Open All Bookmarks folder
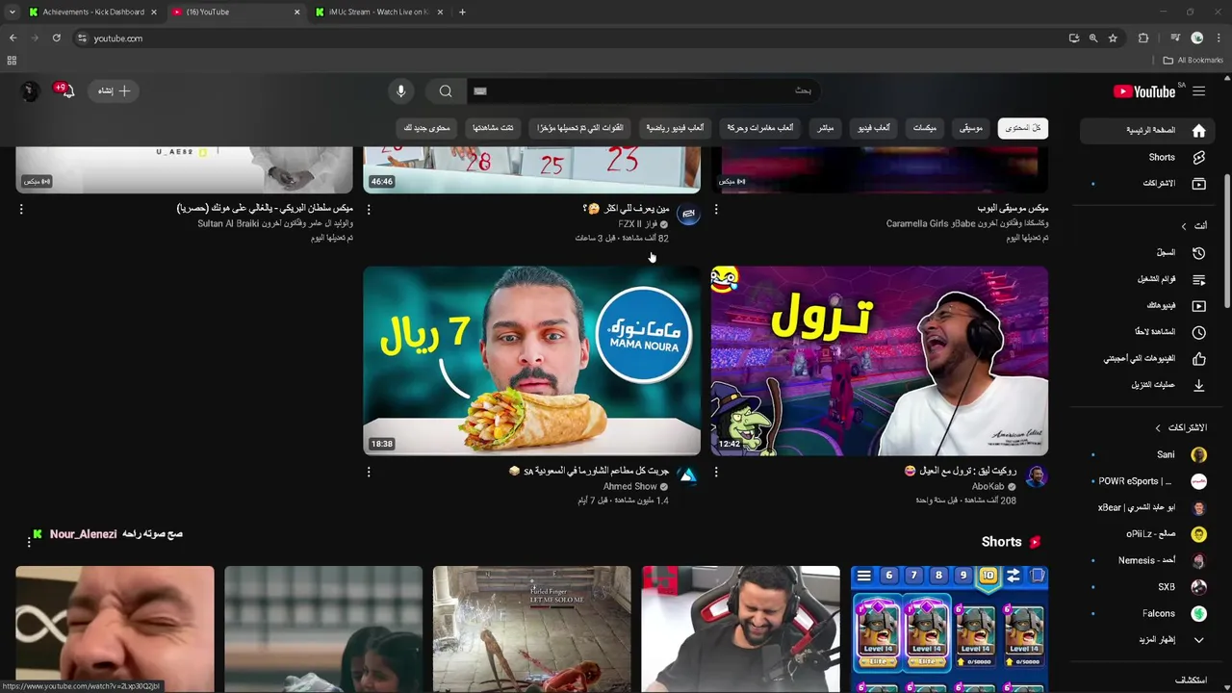Image resolution: width=1232 pixels, height=693 pixels. (1193, 60)
